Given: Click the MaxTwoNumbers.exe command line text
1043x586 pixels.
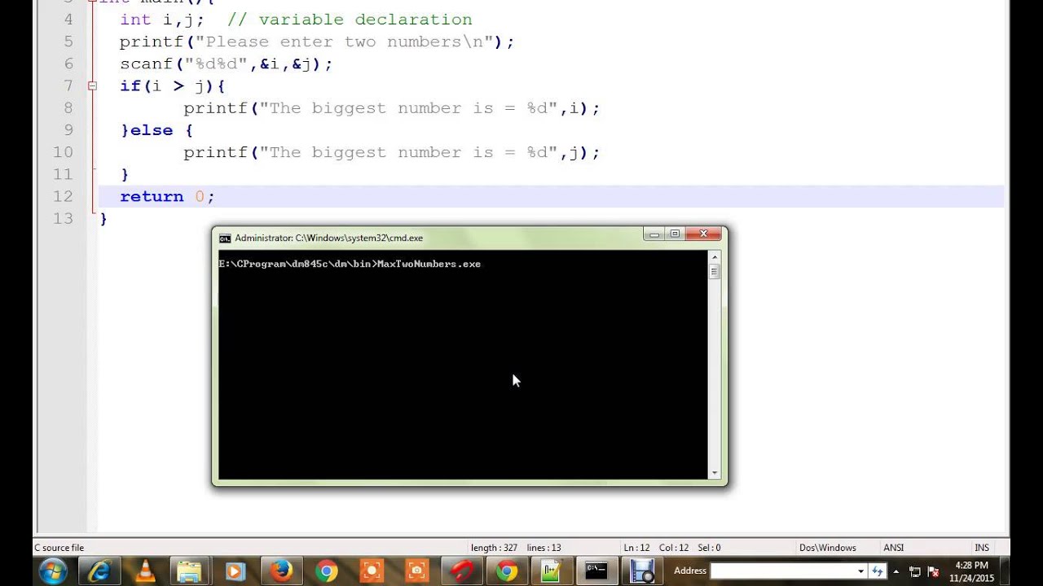Looking at the screenshot, I should [429, 264].
